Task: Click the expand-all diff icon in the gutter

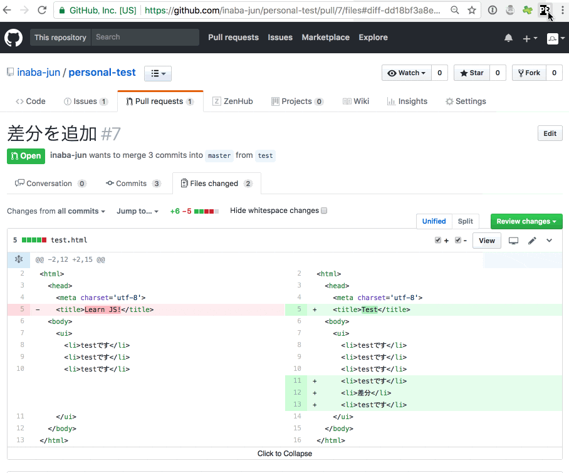Action: [x=19, y=259]
